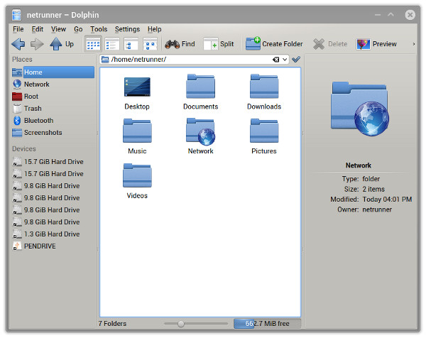Image resolution: width=426 pixels, height=338 pixels.
Task: Select the PENDRIVE device
Action: 40,246
